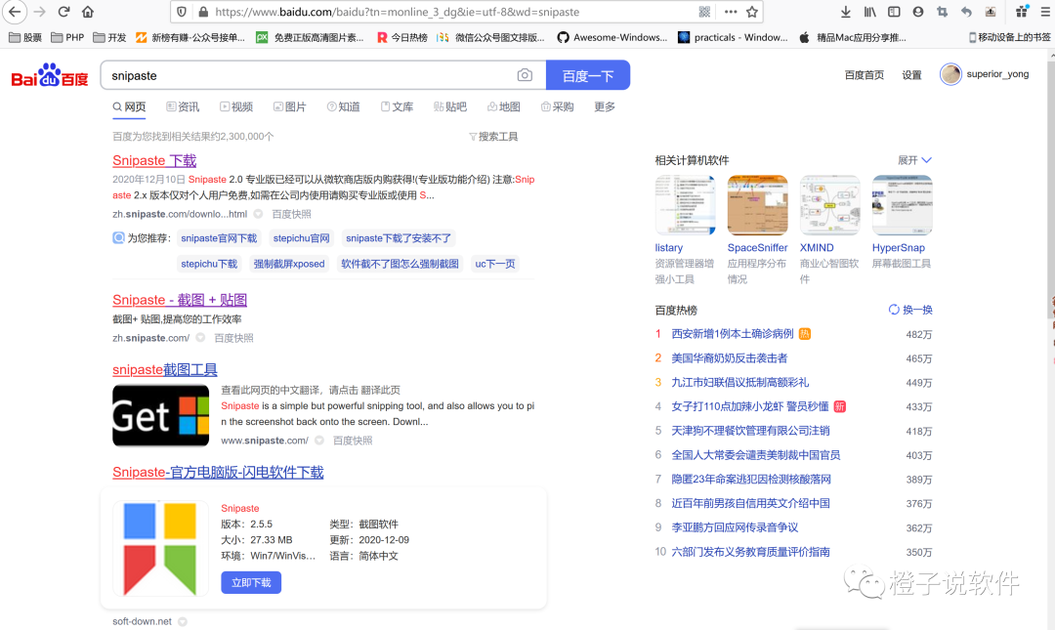The width and height of the screenshot is (1055, 630).
Task: Click the 百度一下 search button
Action: (587, 75)
